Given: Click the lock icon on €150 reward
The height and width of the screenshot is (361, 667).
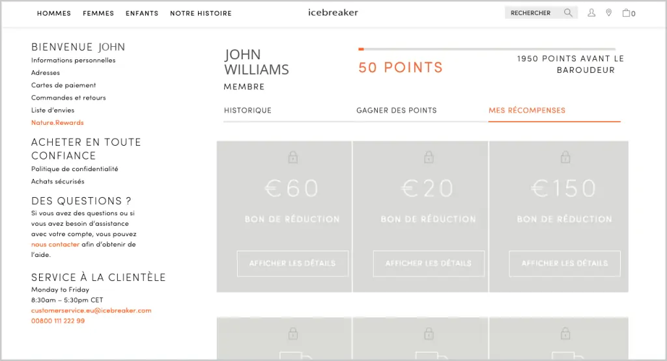Looking at the screenshot, I should 565,157.
